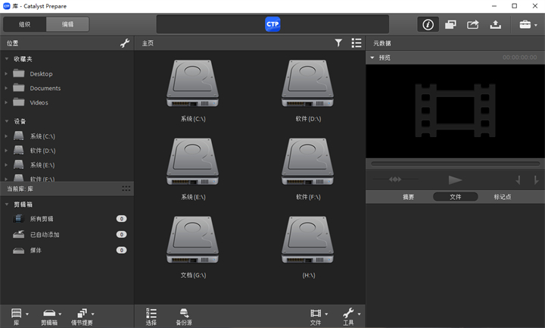Select 媒体 in the bin list
The image size is (545, 328).
pyautogui.click(x=36, y=251)
